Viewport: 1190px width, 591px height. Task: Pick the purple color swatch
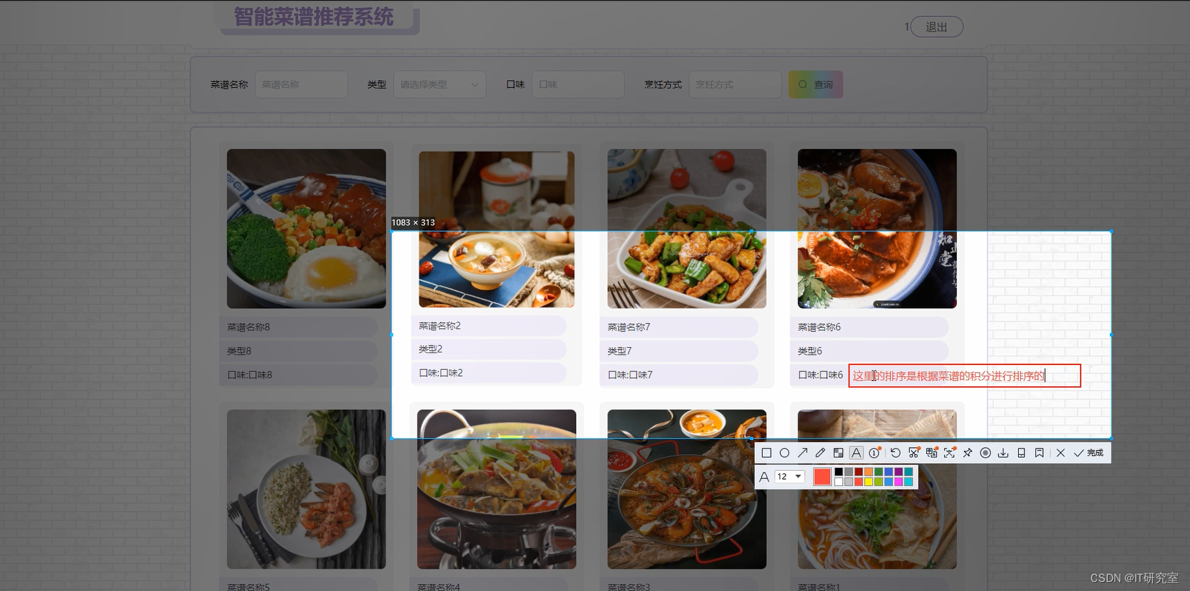tap(898, 471)
